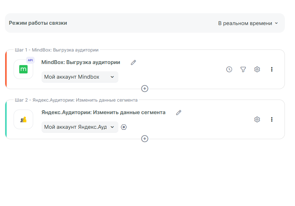Edit step 2 name using its pencil icon
The image size is (295, 206).
coord(179,113)
